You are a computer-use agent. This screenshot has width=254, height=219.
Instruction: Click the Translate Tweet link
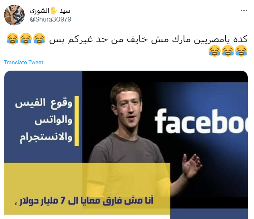24,62
